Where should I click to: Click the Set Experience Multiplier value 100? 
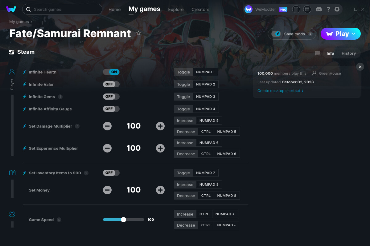[x=134, y=148]
